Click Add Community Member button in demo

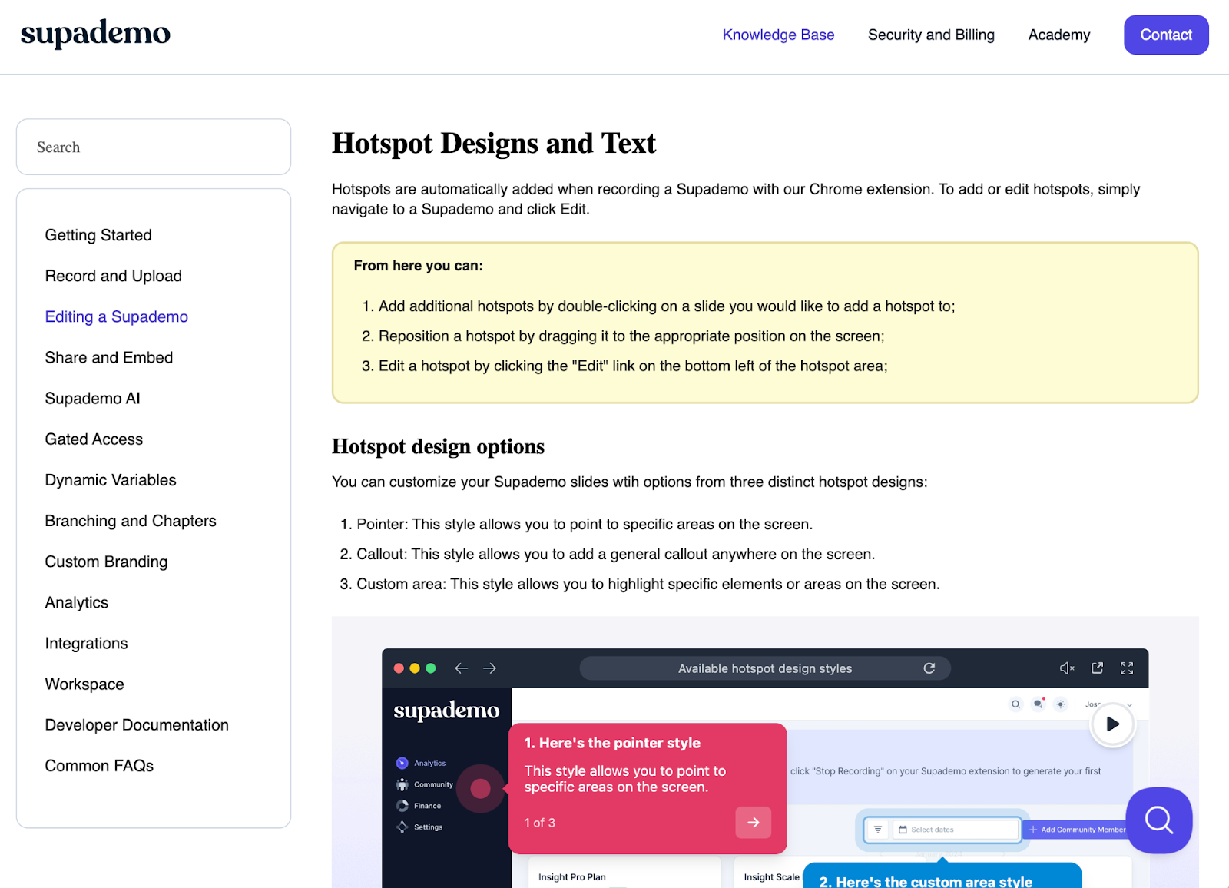(1077, 830)
